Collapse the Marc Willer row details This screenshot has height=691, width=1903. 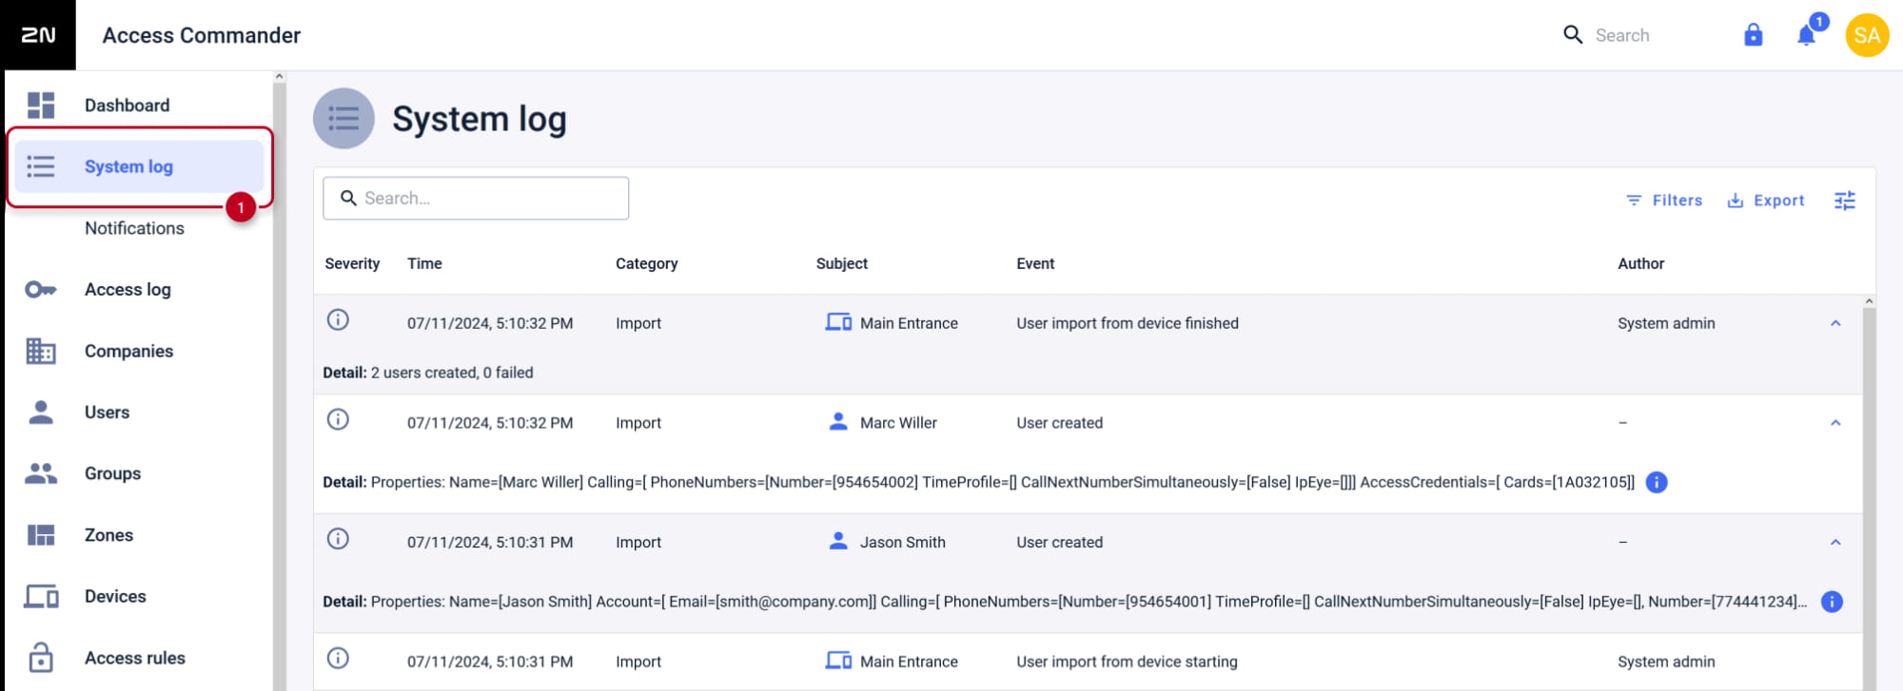(1835, 423)
